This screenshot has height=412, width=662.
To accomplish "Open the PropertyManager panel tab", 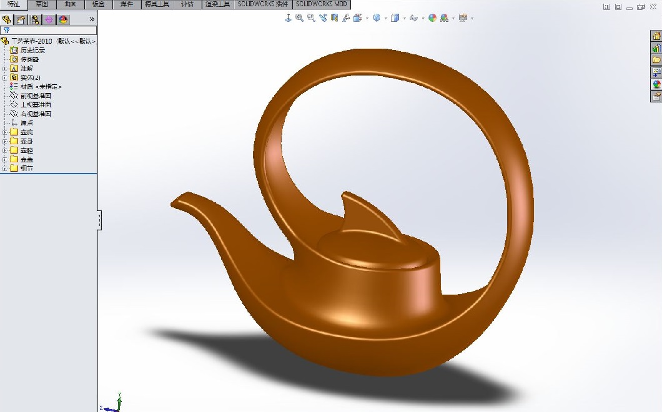I will [x=21, y=19].
